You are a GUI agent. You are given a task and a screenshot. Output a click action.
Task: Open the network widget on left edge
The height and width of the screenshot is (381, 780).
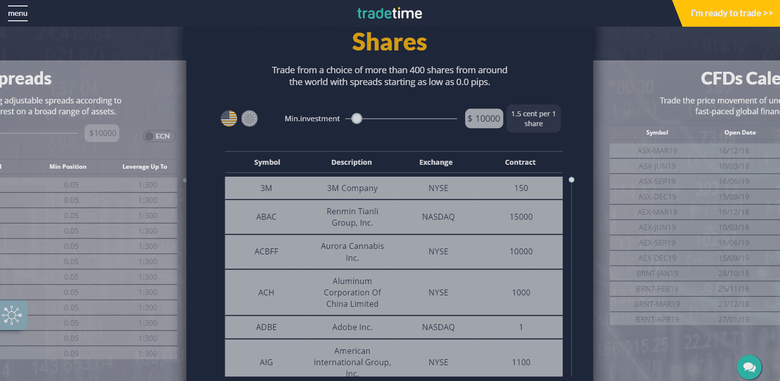coord(12,315)
